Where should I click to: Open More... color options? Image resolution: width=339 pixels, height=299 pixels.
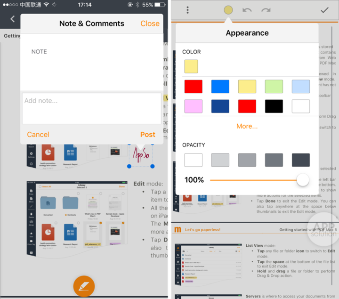(247, 126)
